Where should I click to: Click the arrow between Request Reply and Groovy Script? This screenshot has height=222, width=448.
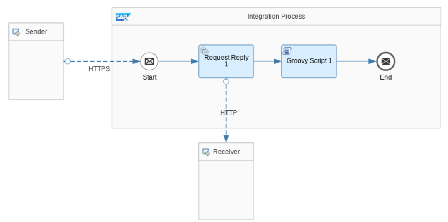click(268, 61)
